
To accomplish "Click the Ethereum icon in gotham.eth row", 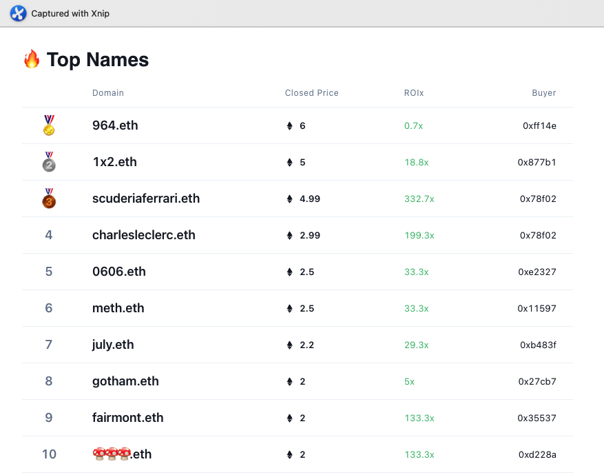I will 290,381.
